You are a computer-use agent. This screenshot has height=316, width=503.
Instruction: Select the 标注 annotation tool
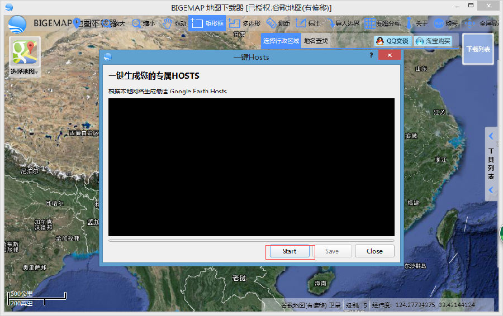tap(307, 23)
